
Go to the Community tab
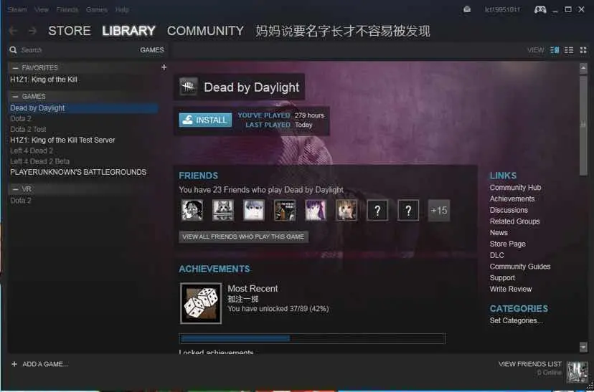click(205, 31)
